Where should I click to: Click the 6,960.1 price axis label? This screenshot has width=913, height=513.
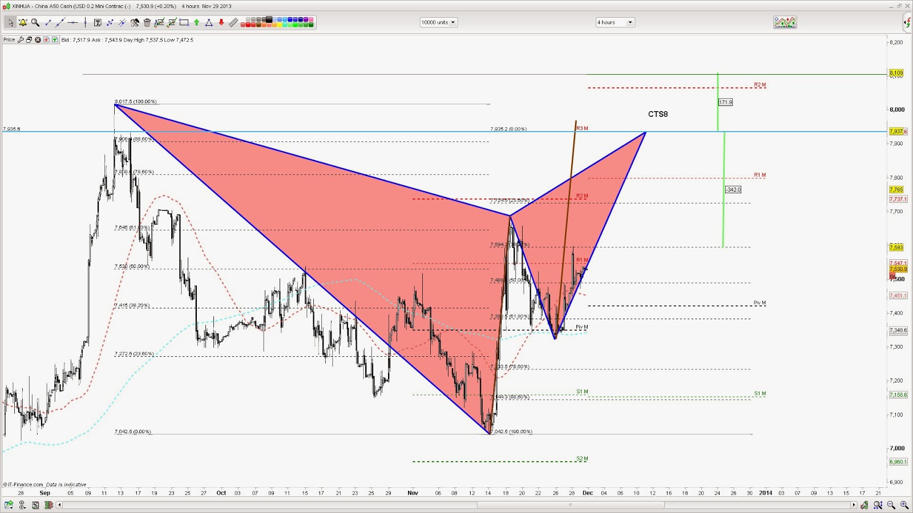click(898, 462)
